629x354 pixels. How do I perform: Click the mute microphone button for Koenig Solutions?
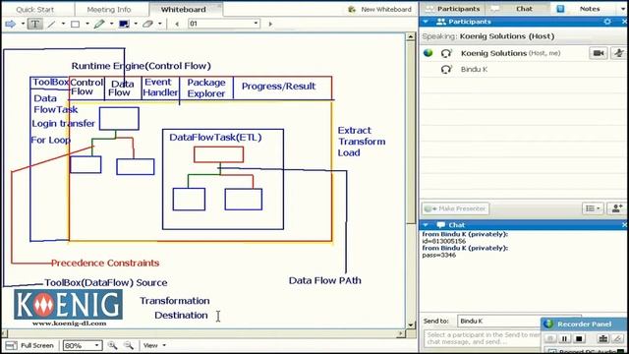(619, 53)
